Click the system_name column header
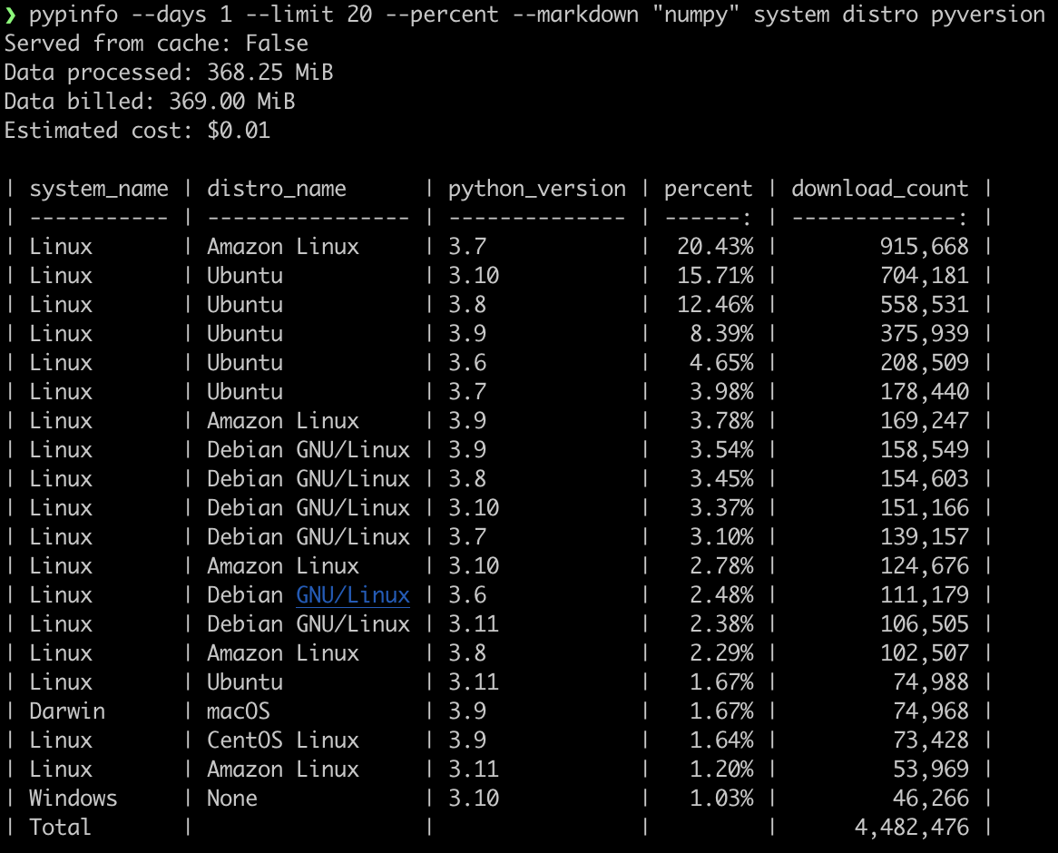Screen dimensions: 1058x853 (99, 188)
